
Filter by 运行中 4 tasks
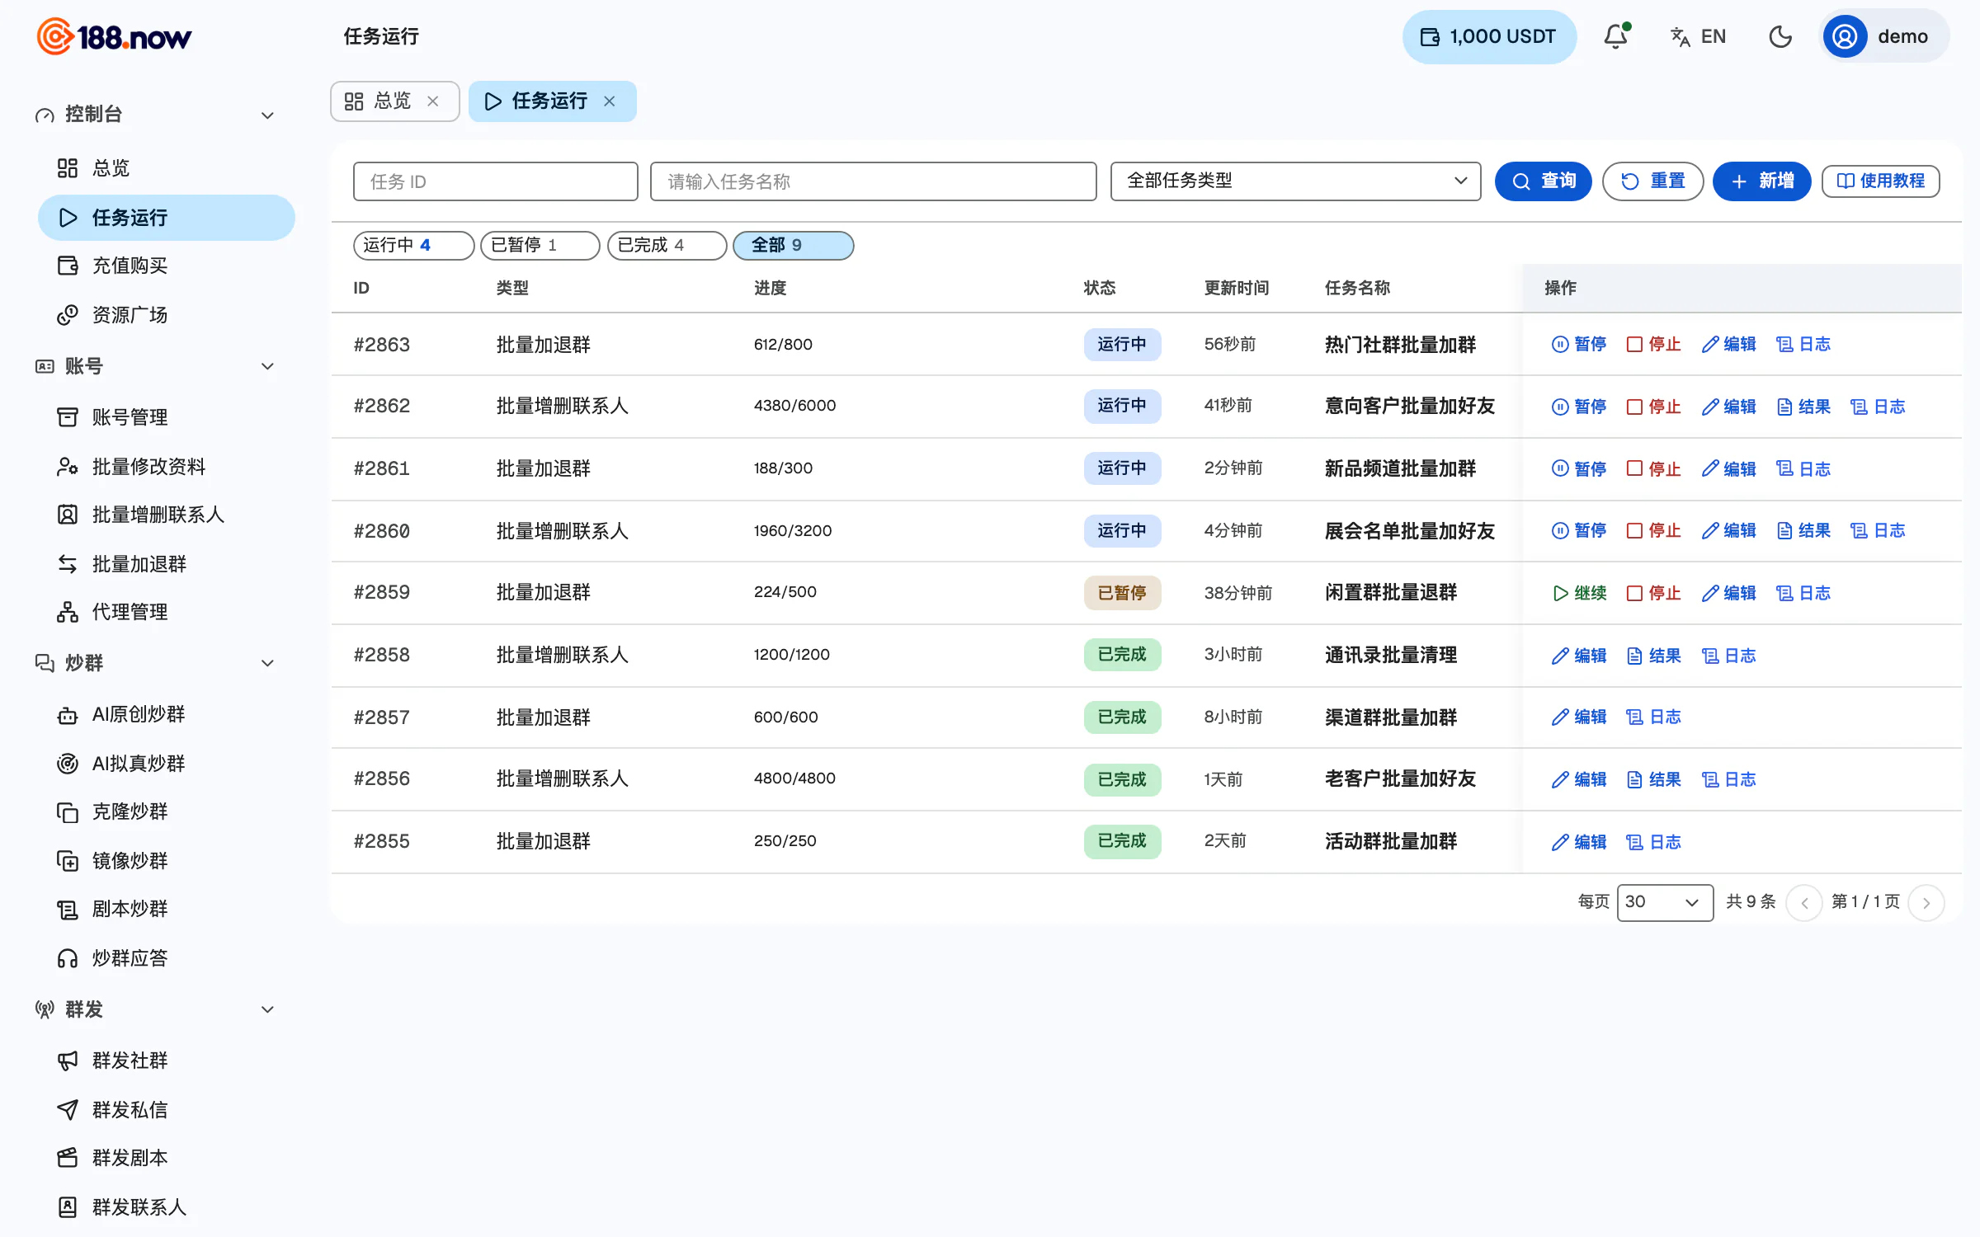413,246
